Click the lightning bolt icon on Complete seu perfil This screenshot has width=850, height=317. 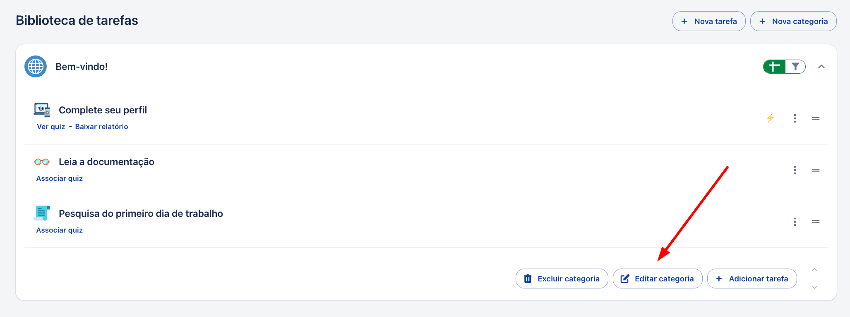(x=770, y=118)
